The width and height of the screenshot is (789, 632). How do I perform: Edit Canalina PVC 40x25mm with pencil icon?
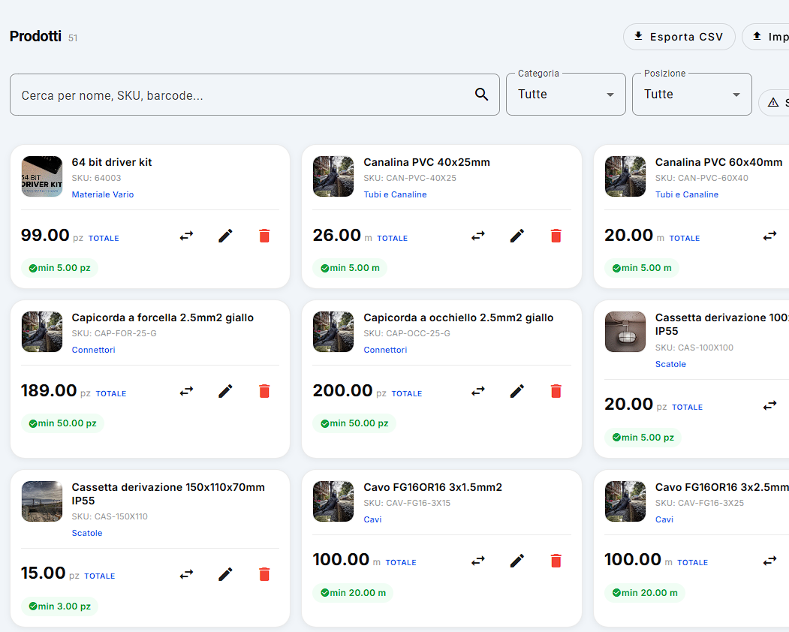pyautogui.click(x=517, y=236)
